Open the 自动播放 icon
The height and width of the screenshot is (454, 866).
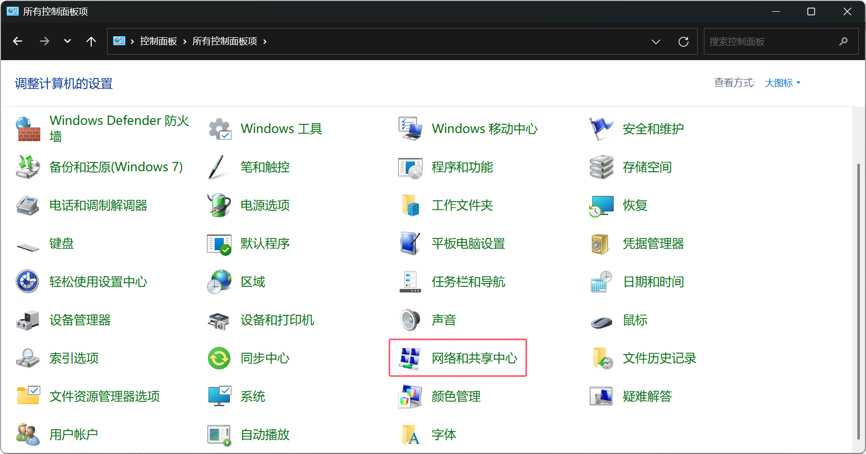click(219, 435)
